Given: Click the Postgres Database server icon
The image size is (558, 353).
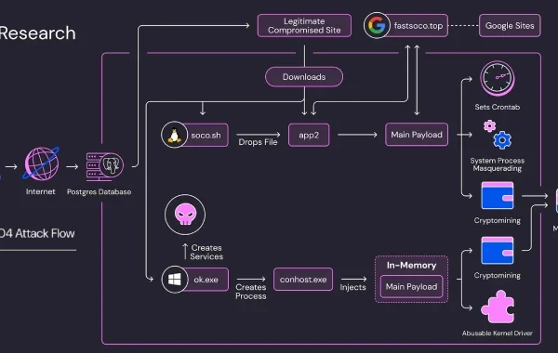Looking at the screenshot, I should pos(105,166).
